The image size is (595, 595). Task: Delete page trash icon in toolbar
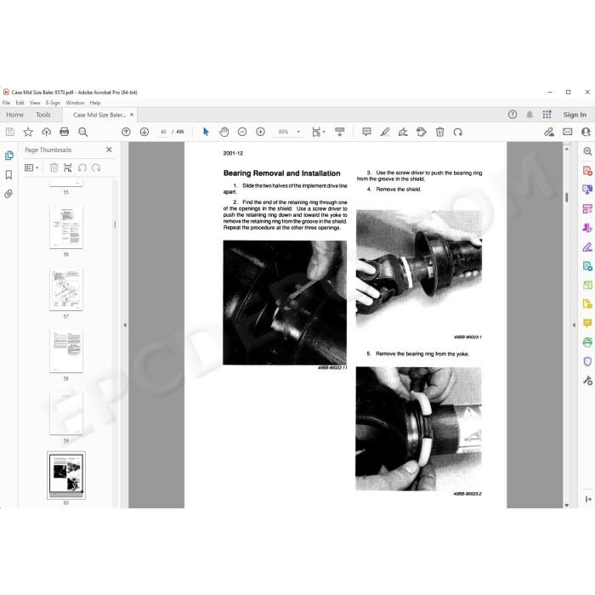pyautogui.click(x=439, y=132)
